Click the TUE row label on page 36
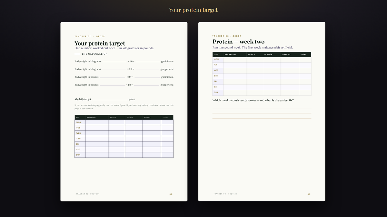Image resolution: width=387 pixels, height=217 pixels. [216, 65]
